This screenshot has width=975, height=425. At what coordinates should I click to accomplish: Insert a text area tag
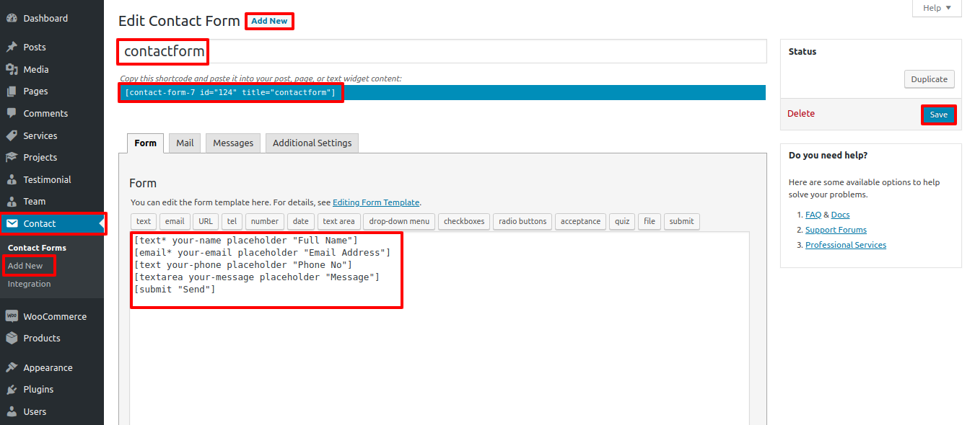click(x=338, y=221)
